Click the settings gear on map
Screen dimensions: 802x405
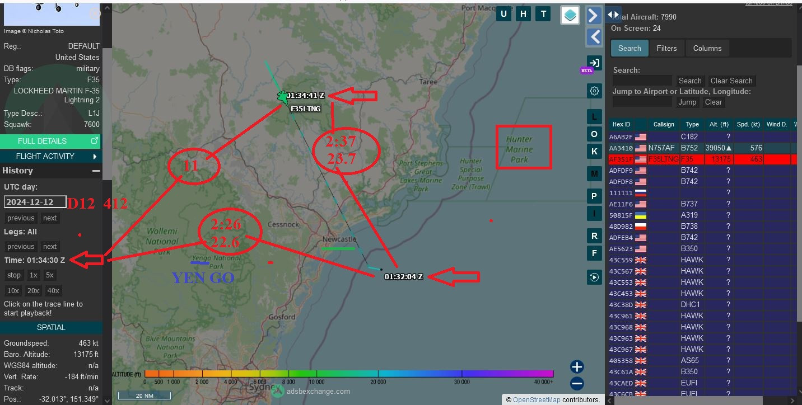point(594,91)
